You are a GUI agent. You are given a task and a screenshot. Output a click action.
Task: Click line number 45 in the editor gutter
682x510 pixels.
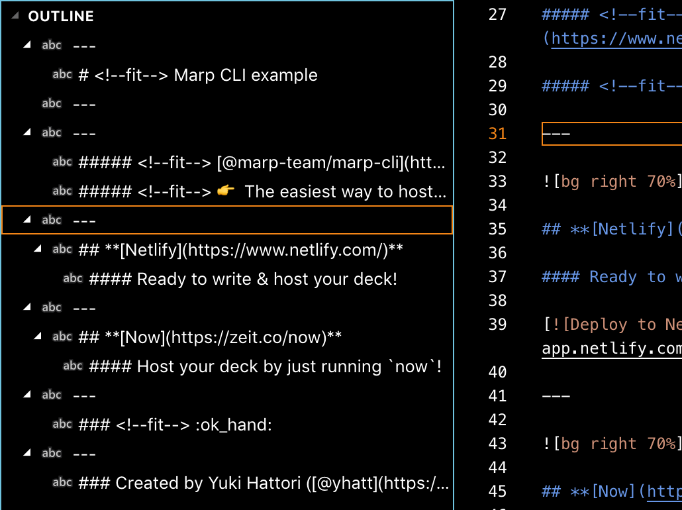pyautogui.click(x=497, y=491)
